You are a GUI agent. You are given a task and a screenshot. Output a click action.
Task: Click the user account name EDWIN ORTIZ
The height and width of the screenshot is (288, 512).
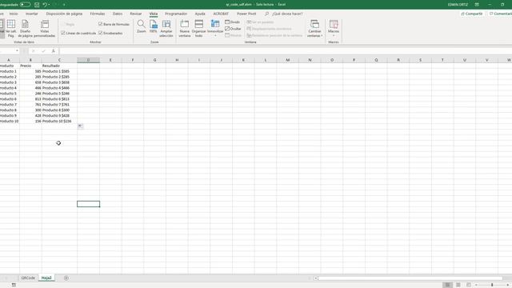[458, 5]
